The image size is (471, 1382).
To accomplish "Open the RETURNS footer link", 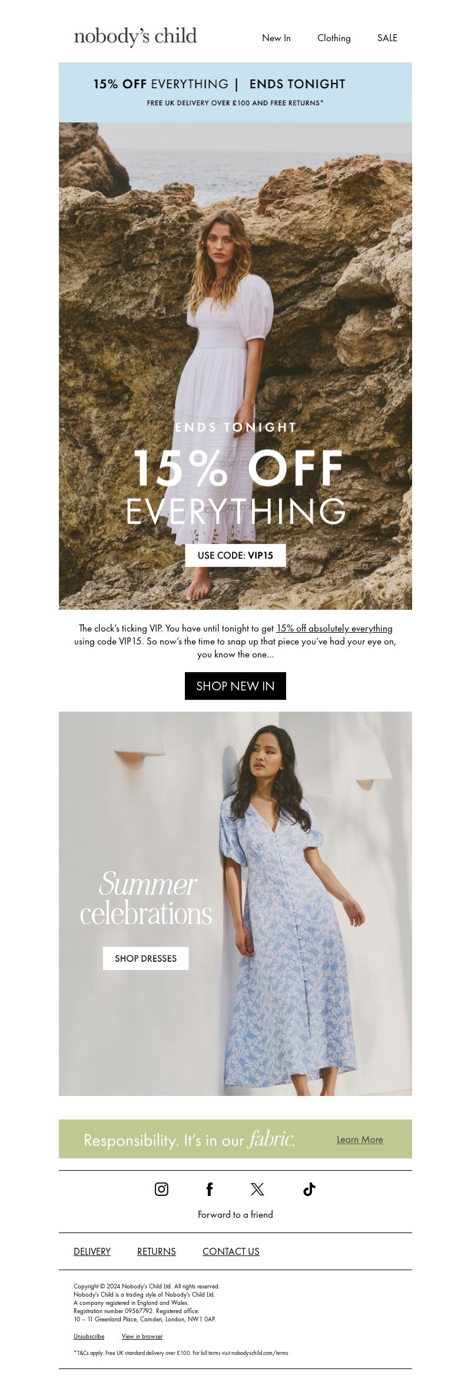I will click(157, 1251).
